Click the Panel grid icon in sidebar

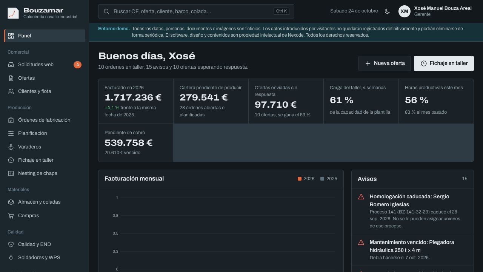coord(11,36)
